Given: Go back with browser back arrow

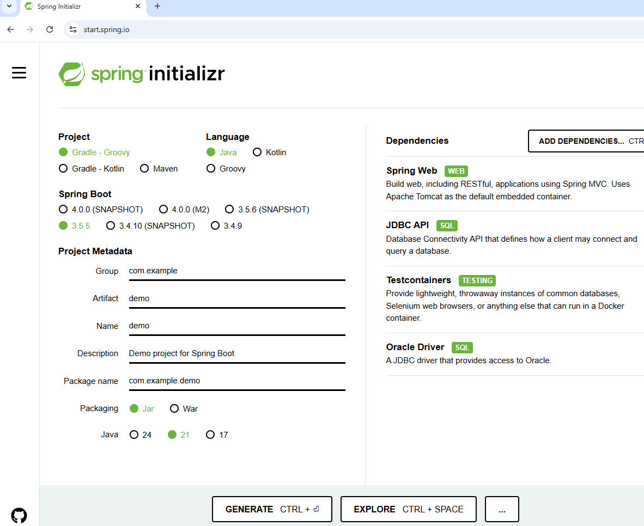Looking at the screenshot, I should pyautogui.click(x=11, y=29).
